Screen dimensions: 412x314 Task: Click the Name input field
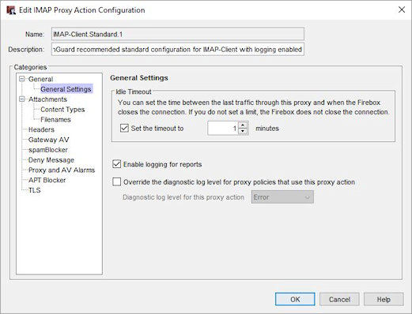[x=178, y=34]
